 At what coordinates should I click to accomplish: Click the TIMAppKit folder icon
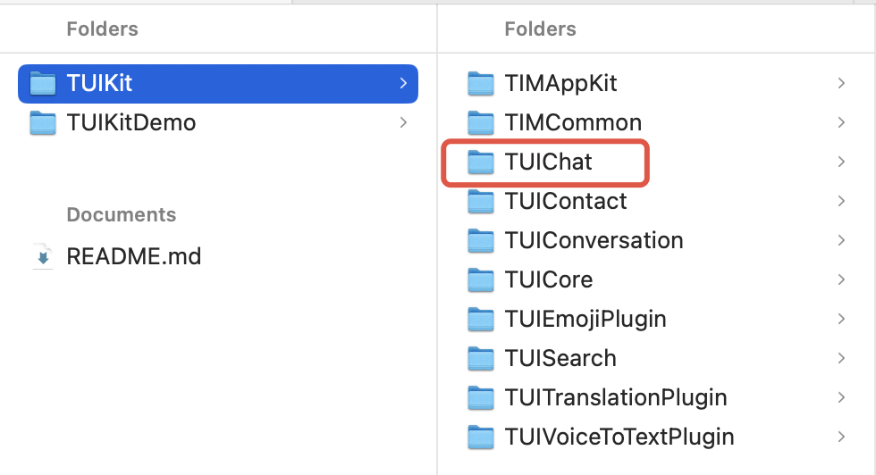481,83
